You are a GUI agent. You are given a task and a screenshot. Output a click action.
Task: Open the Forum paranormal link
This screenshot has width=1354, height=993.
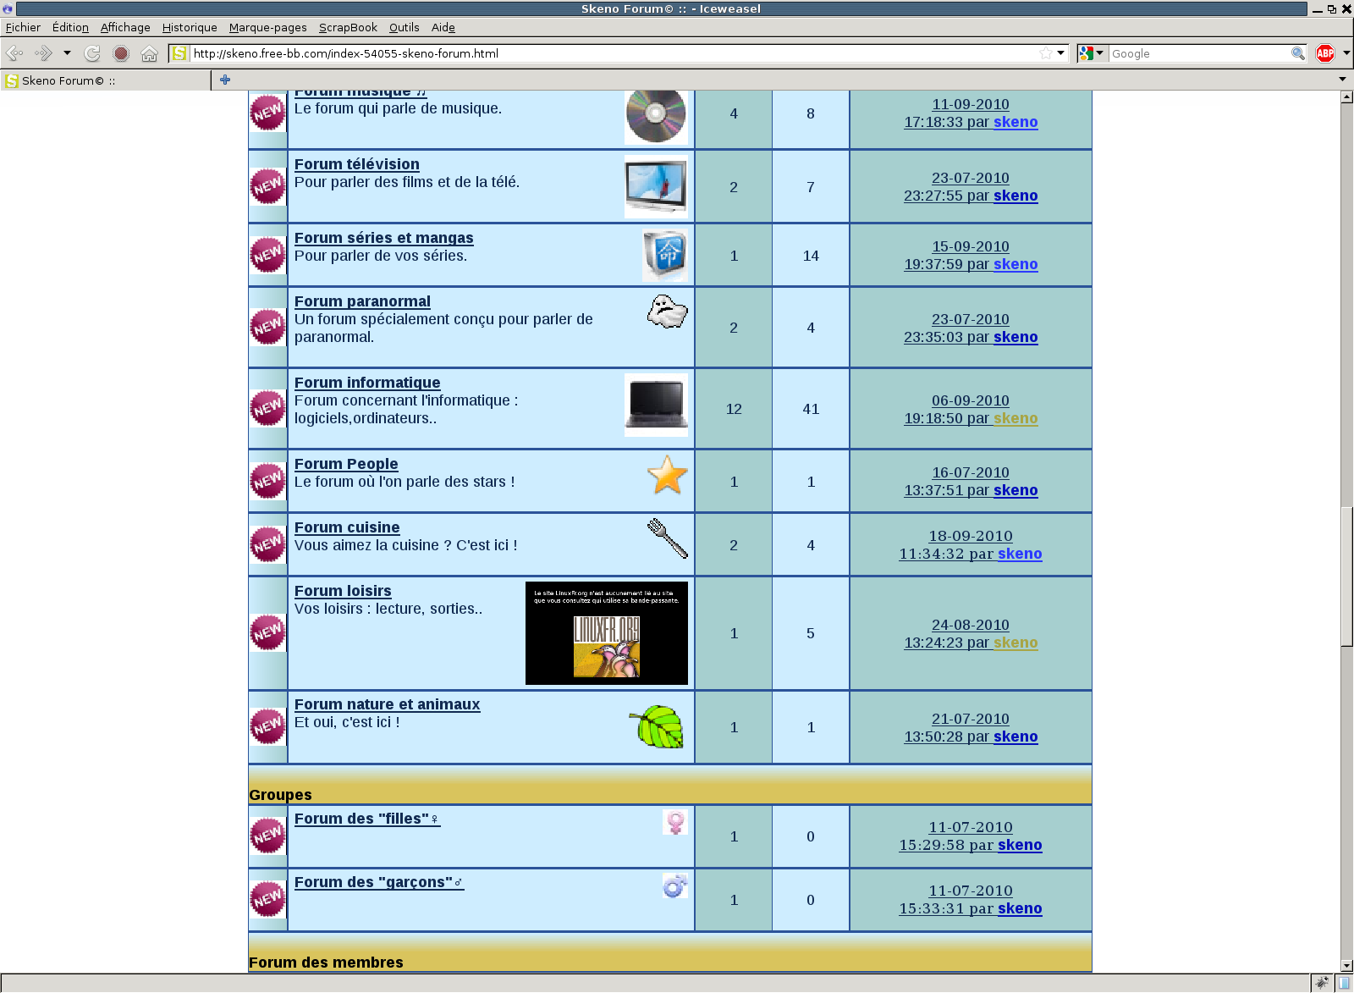362,301
